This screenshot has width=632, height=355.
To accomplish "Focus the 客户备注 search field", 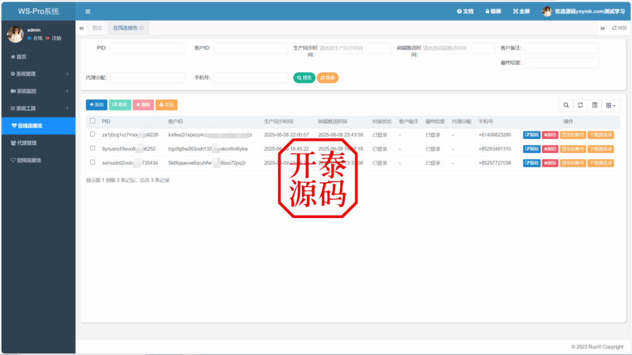I will pyautogui.click(x=562, y=48).
